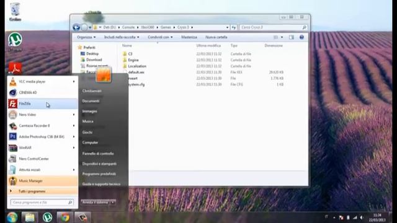Open Includi nella raccolta menu
The width and height of the screenshot is (397, 223).
point(122,37)
